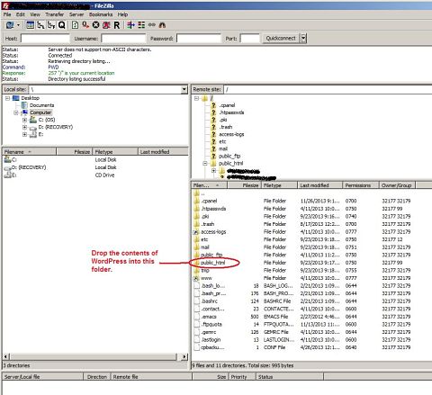Sort local list by Filetype column
This screenshot has height=395, width=432.
pos(115,152)
